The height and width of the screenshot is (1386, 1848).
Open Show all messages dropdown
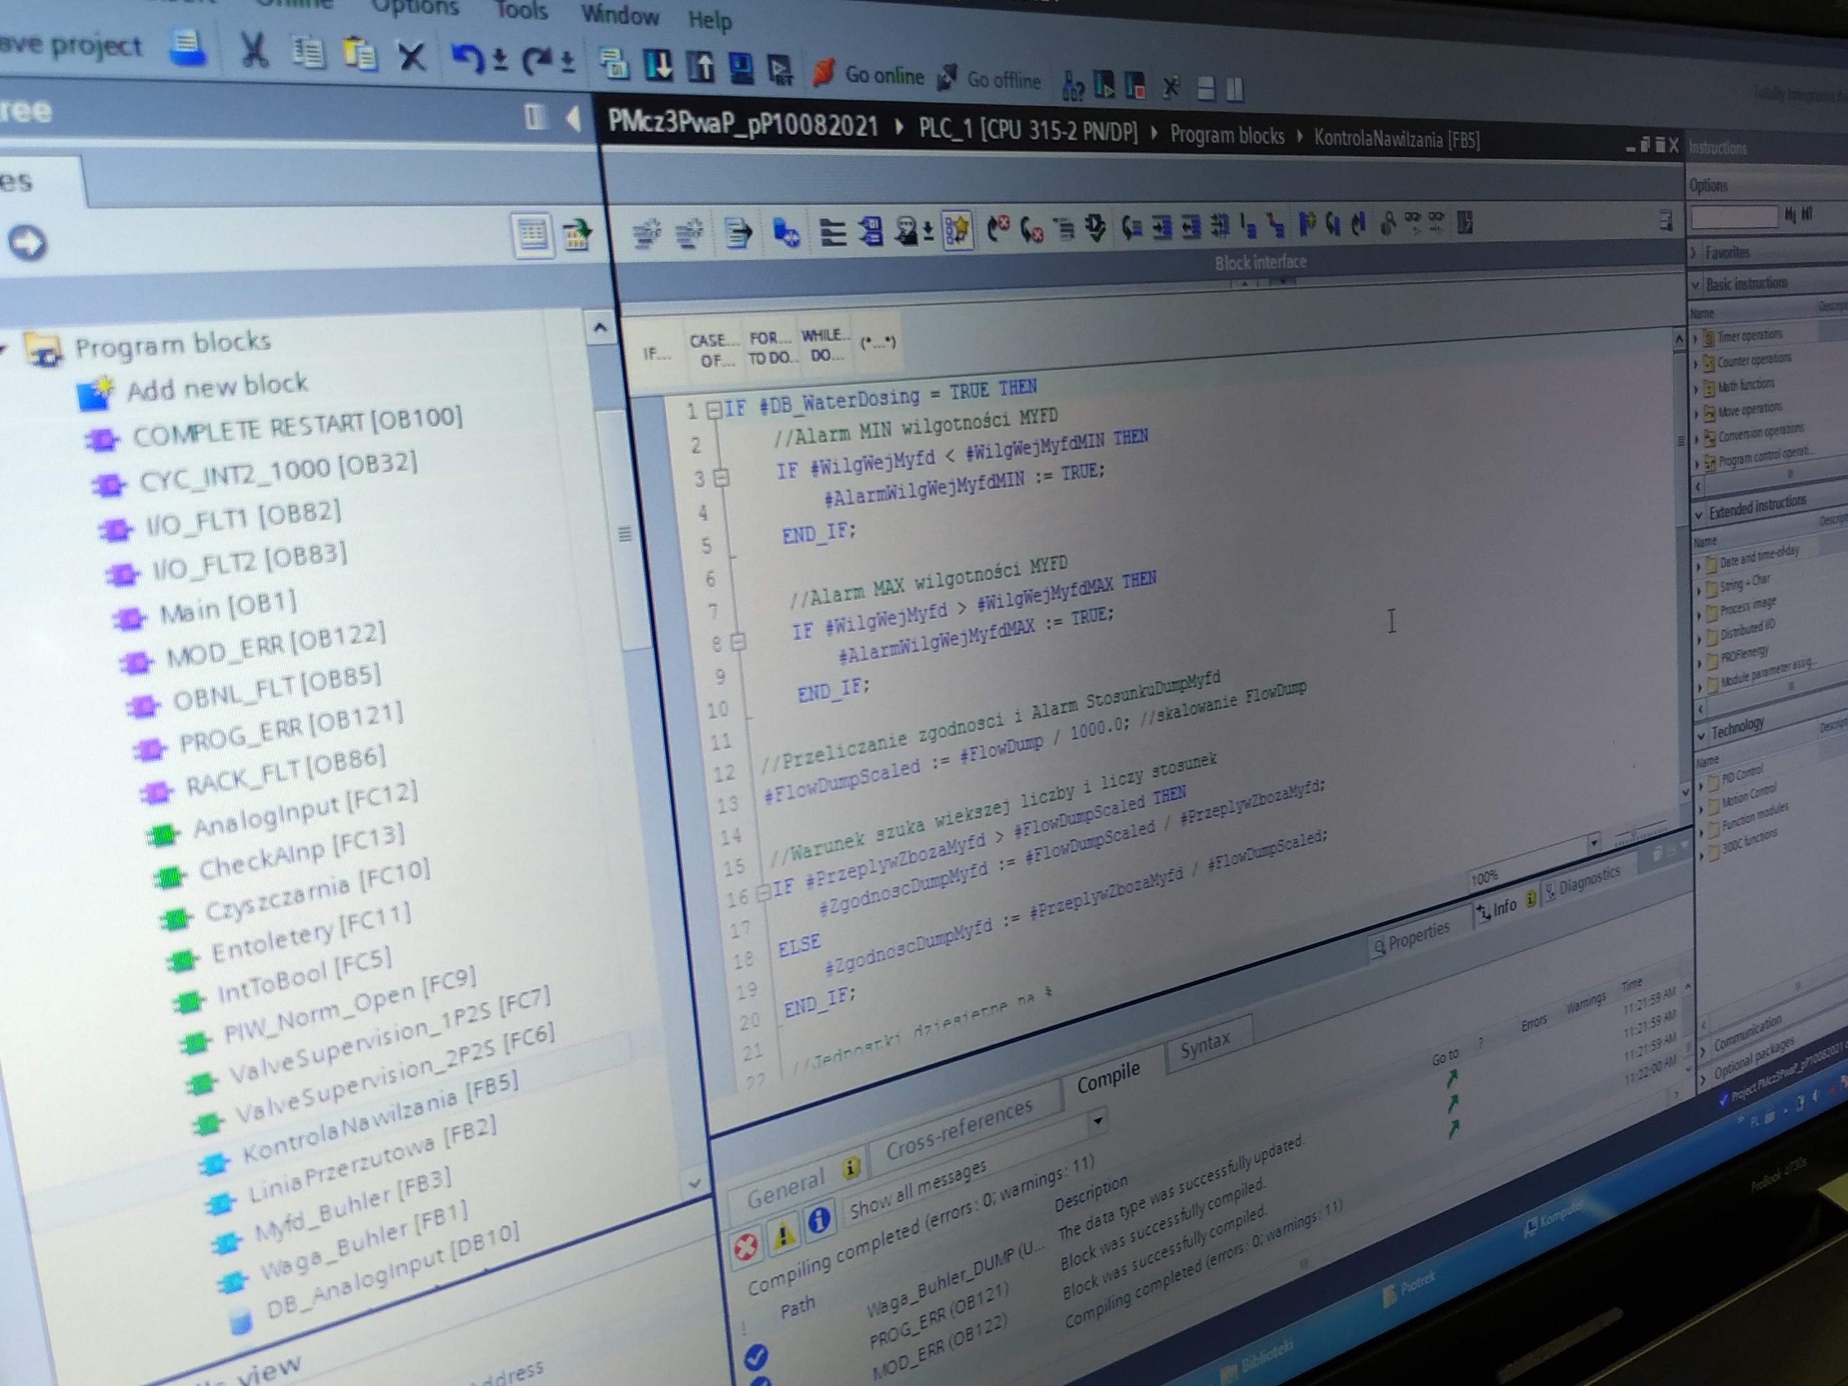click(x=1099, y=1120)
